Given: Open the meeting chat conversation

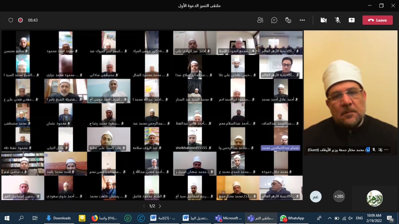Looking at the screenshot, I should [274, 20].
